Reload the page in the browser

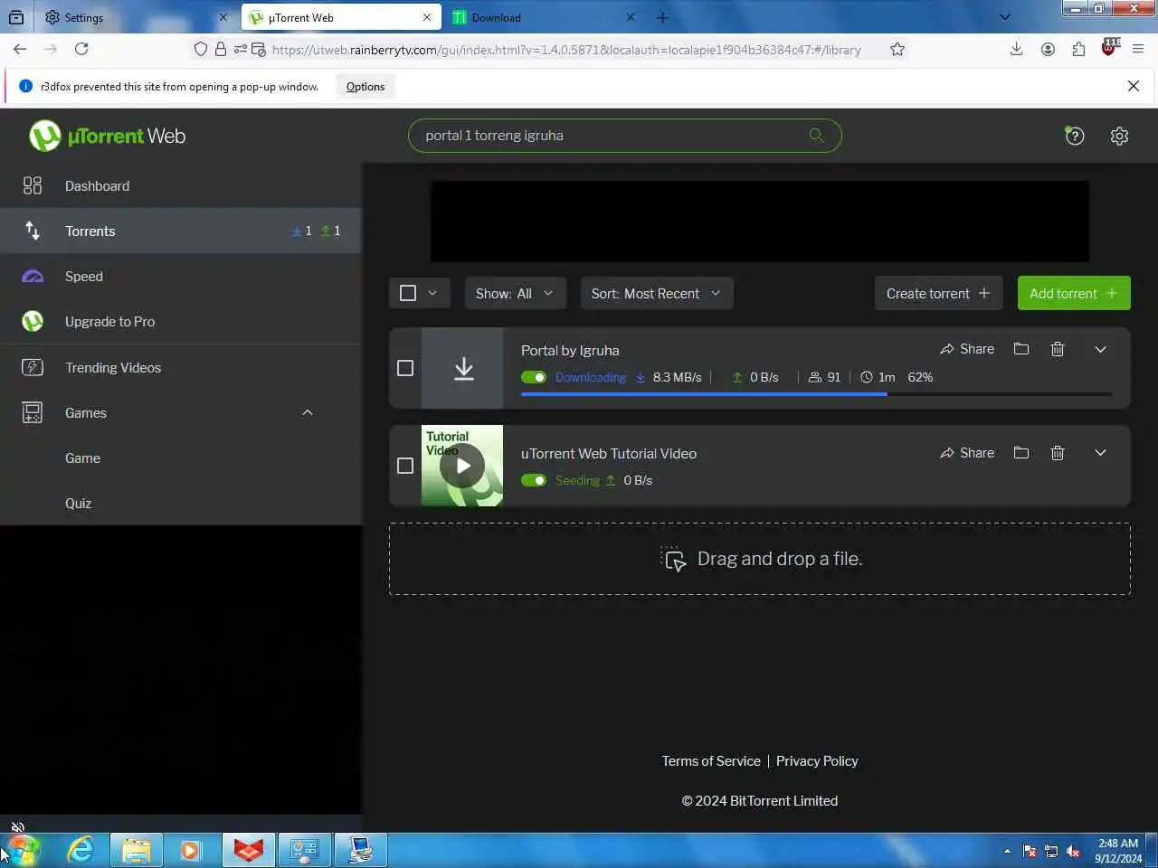tap(81, 49)
